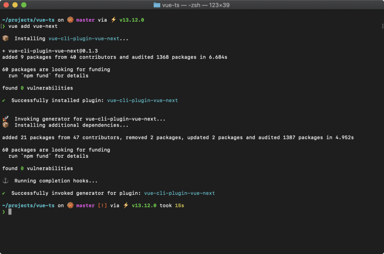Click the rocket emoji beside 'Invoking generator'

coord(5,119)
